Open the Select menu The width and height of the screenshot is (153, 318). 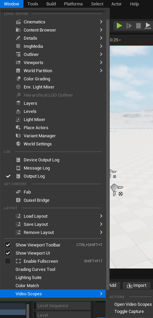point(97,4)
